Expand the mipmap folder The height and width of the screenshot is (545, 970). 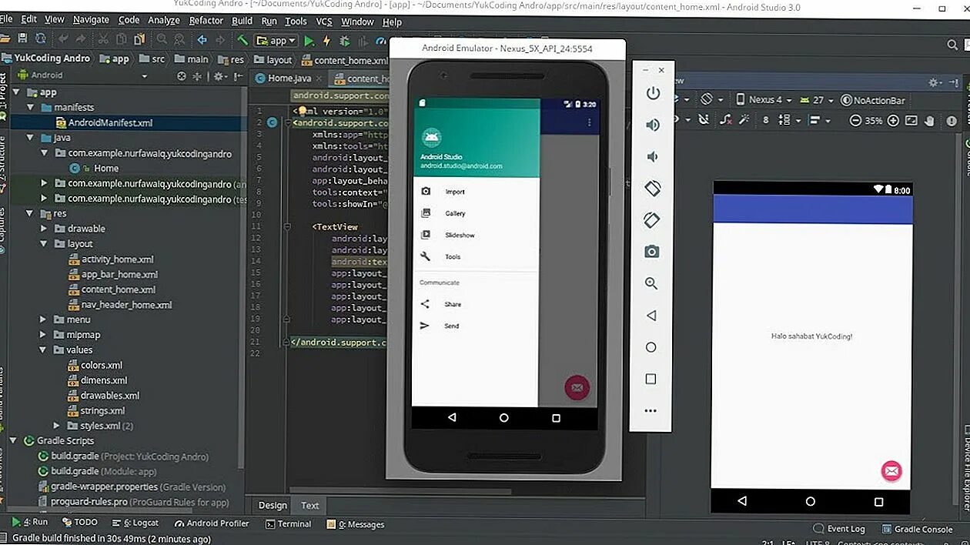(x=44, y=335)
